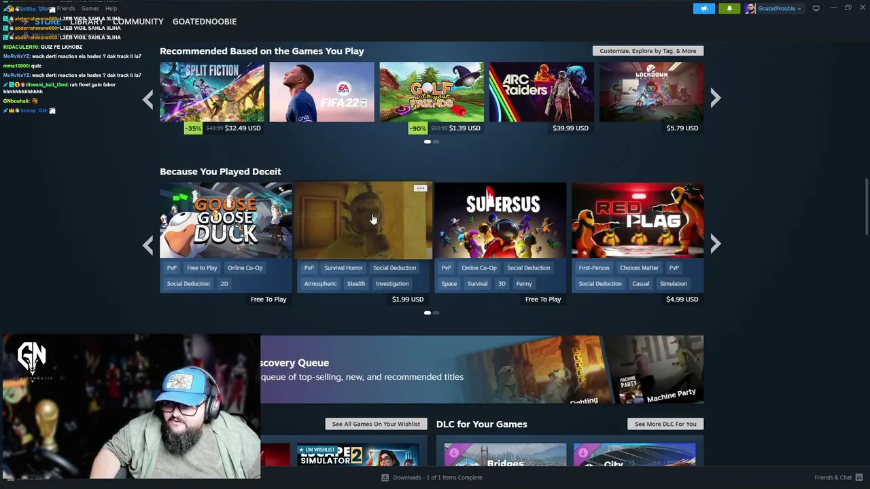Image resolution: width=870 pixels, height=489 pixels.
Task: Open the GoatedNoobie account dropdown
Action: coord(779,8)
